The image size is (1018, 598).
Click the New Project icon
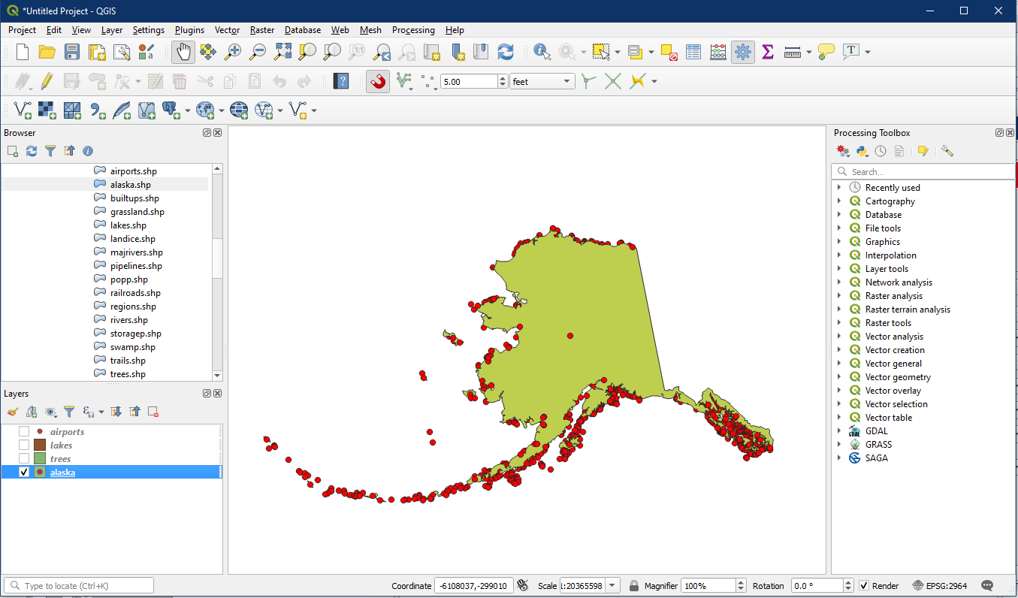(x=23, y=52)
